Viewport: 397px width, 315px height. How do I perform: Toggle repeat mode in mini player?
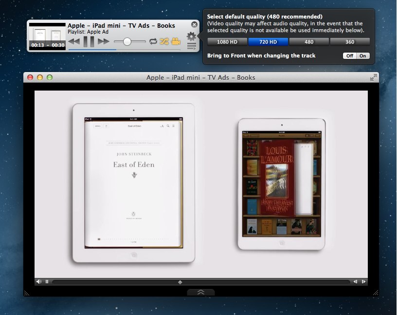click(153, 41)
